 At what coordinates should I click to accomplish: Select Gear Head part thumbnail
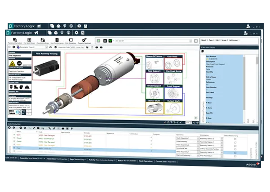pyautogui.click(x=173, y=62)
